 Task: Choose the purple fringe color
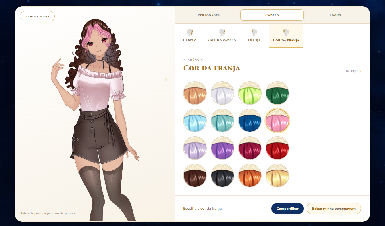(222, 148)
